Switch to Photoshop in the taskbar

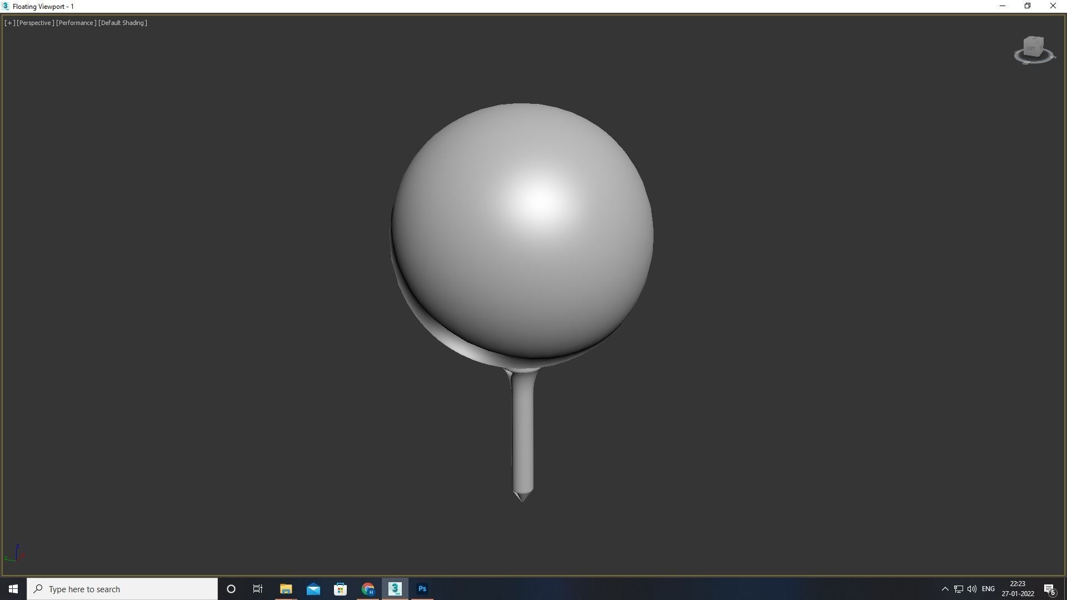(x=422, y=589)
